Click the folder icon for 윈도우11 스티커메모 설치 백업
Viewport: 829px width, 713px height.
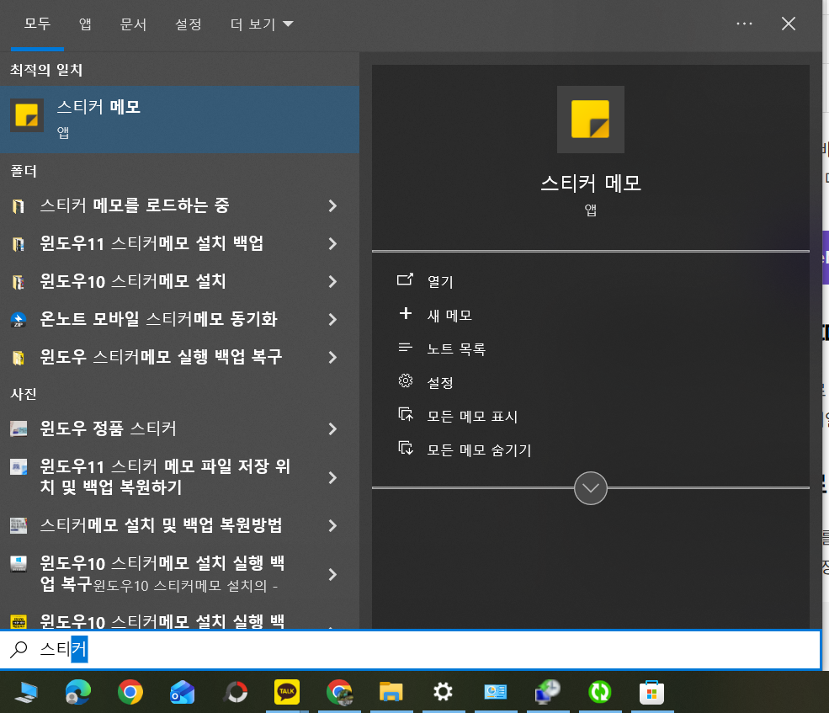pos(19,244)
